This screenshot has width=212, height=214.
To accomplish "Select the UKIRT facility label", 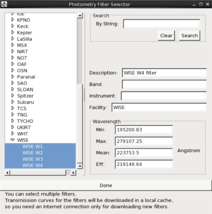I will click(24, 127).
